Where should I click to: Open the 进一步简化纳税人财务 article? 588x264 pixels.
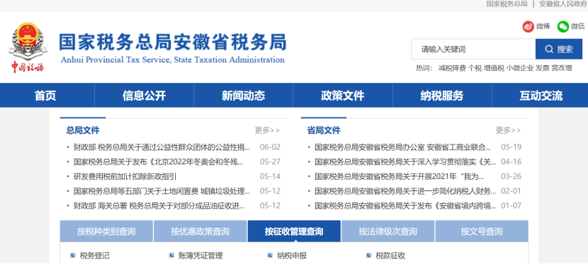[405, 191]
